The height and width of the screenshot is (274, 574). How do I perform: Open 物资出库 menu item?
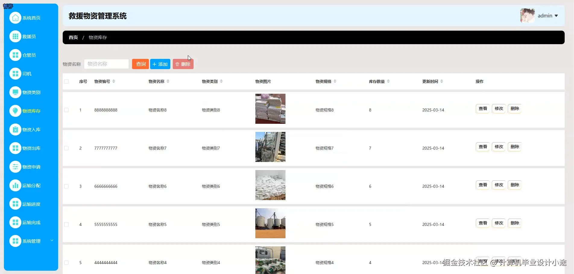point(31,148)
